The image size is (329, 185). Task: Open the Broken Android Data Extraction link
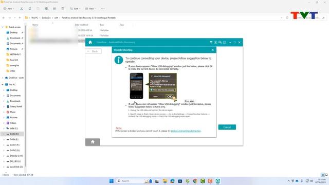(186, 131)
